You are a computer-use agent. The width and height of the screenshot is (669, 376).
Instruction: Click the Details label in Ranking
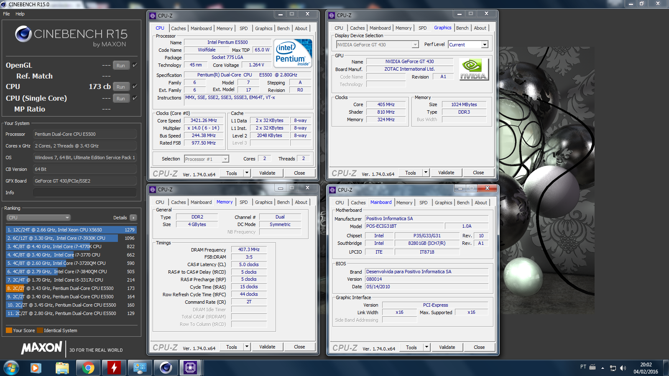click(120, 218)
